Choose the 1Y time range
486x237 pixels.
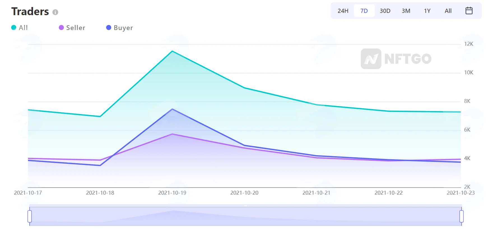point(427,11)
